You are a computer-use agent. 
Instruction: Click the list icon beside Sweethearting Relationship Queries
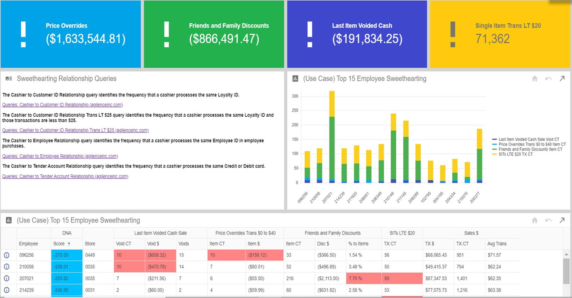click(8, 78)
